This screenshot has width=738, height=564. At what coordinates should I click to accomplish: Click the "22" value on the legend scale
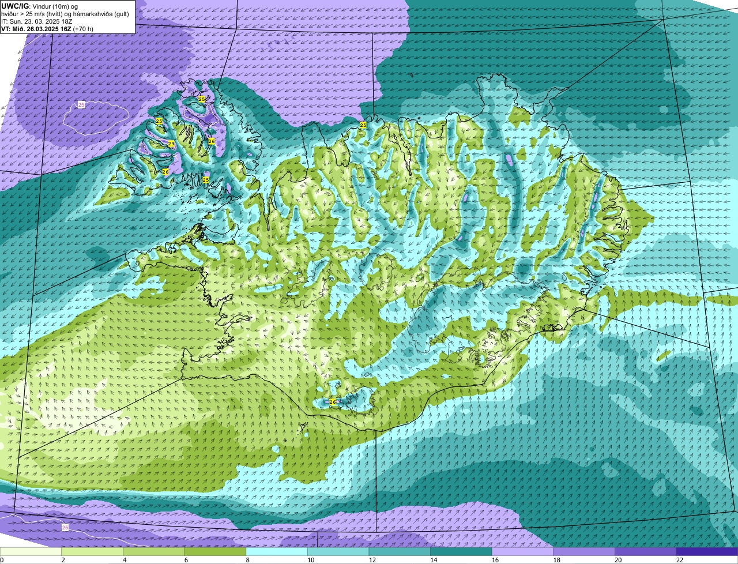click(680, 560)
